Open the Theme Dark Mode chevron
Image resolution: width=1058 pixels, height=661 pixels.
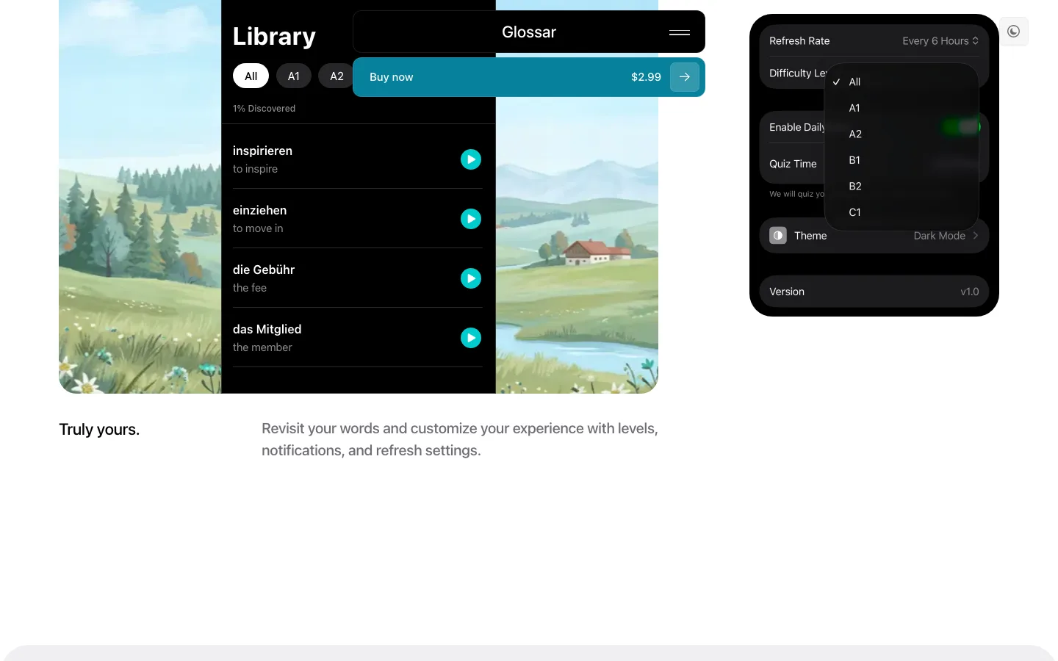pyautogui.click(x=975, y=236)
